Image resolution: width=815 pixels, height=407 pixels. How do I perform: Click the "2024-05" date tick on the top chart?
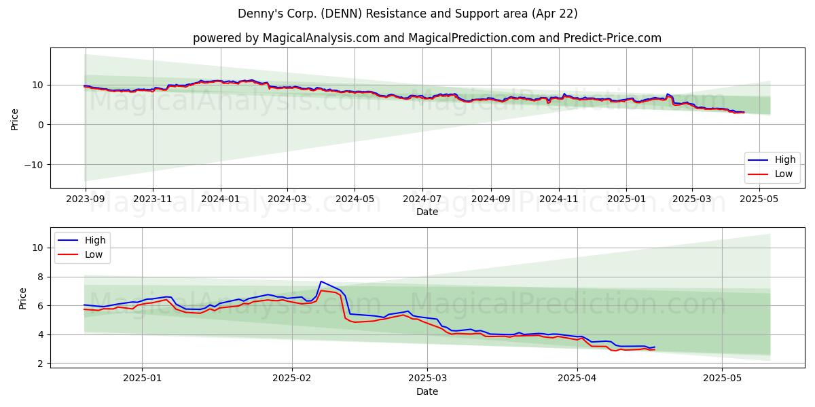(x=355, y=200)
